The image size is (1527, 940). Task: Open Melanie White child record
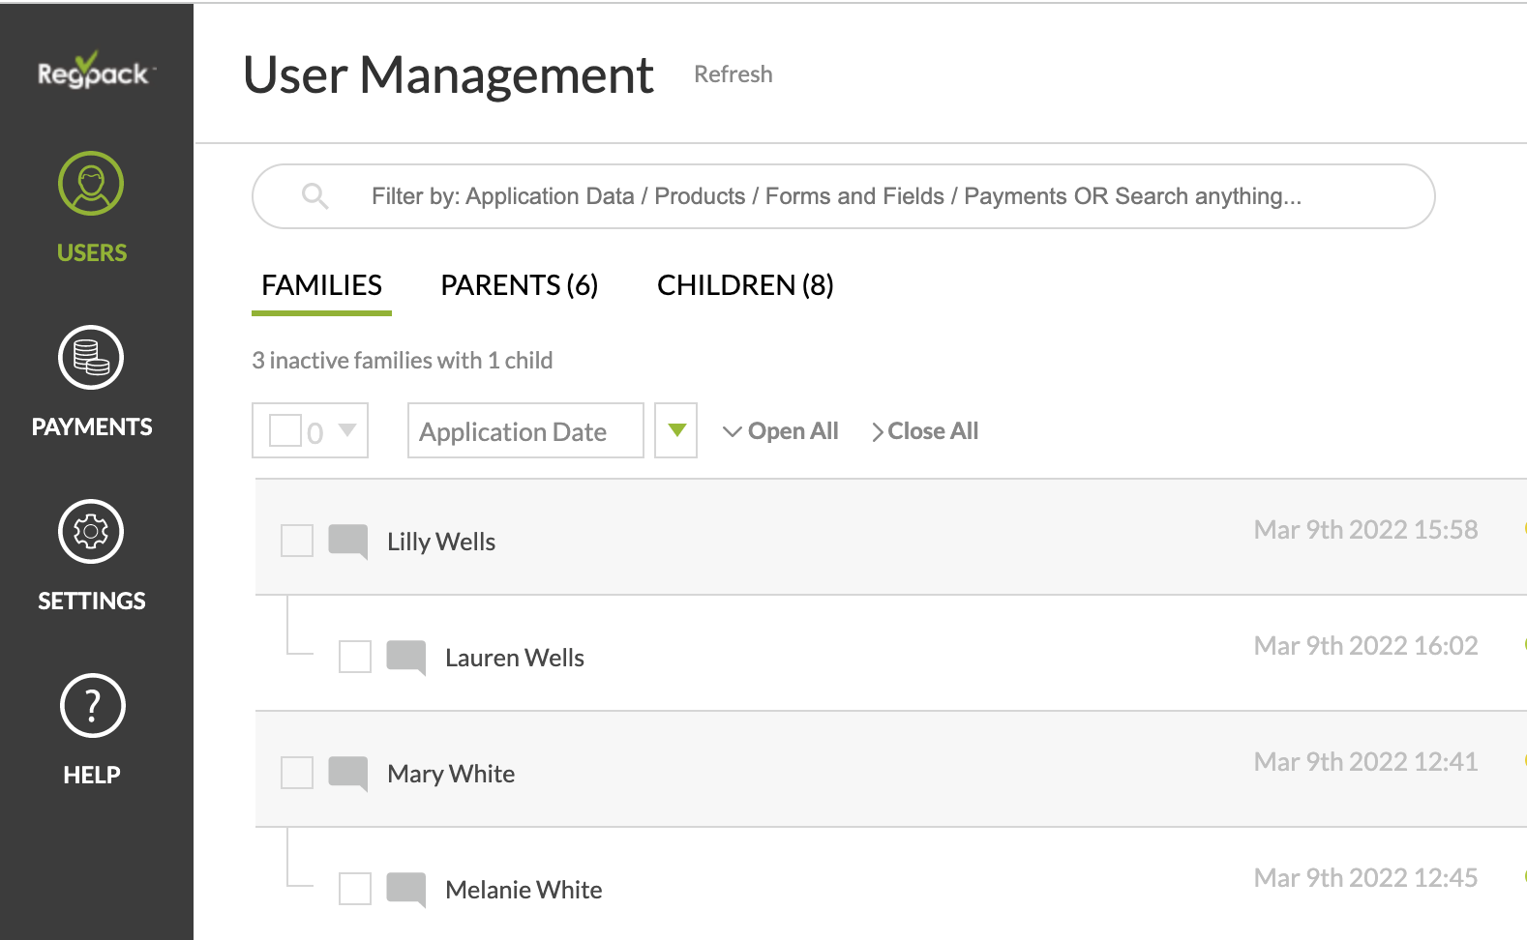[x=524, y=890]
